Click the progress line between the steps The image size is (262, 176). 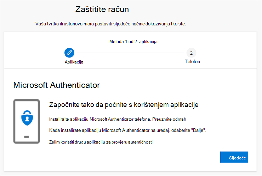coord(130,53)
